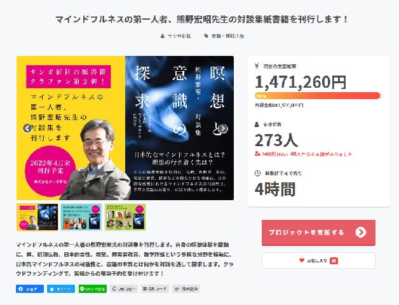Click the プロジェクトを支援する button

(318, 233)
